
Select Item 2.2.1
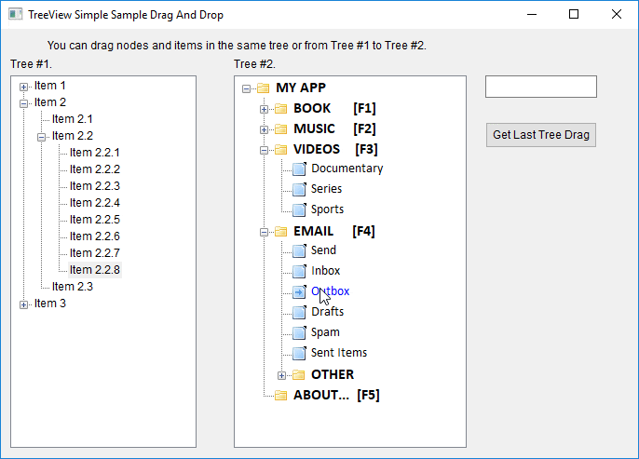pyautogui.click(x=95, y=153)
